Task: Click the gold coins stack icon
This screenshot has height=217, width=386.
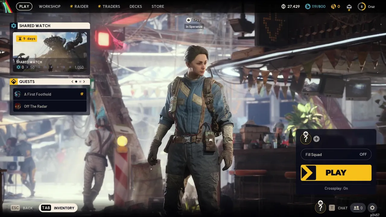Action: tap(333, 6)
